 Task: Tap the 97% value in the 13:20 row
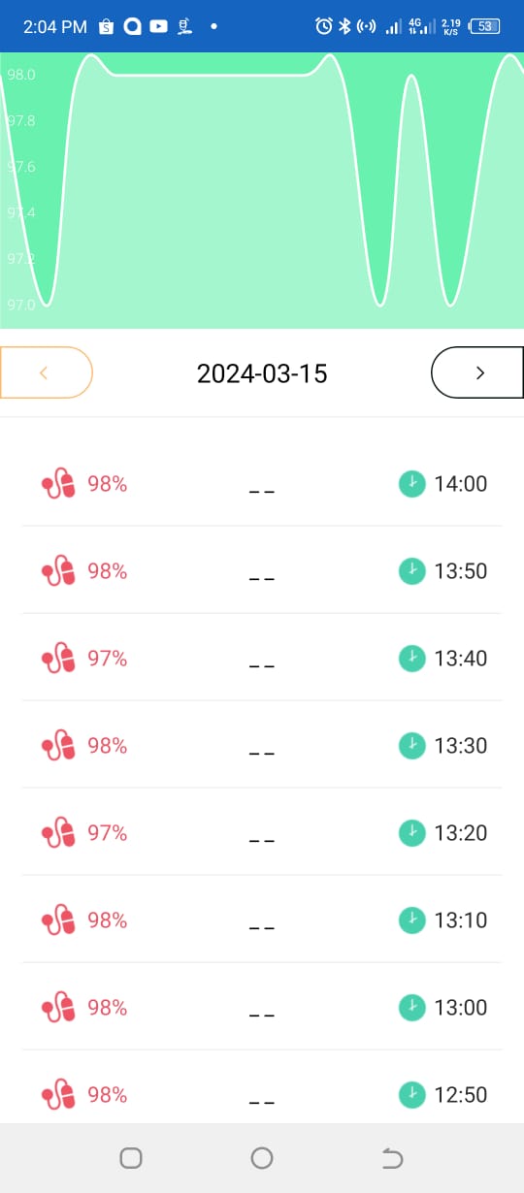[x=108, y=833]
